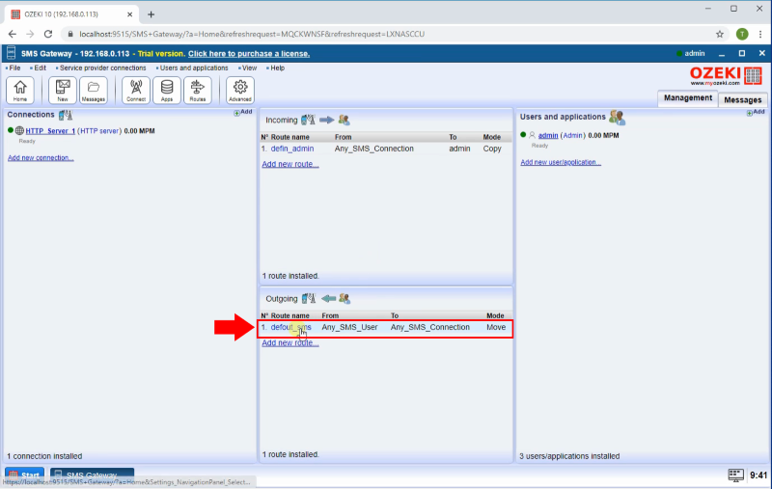The height and width of the screenshot is (489, 772).
Task: Click the Copy mode cell in Incoming
Action: 492,149
